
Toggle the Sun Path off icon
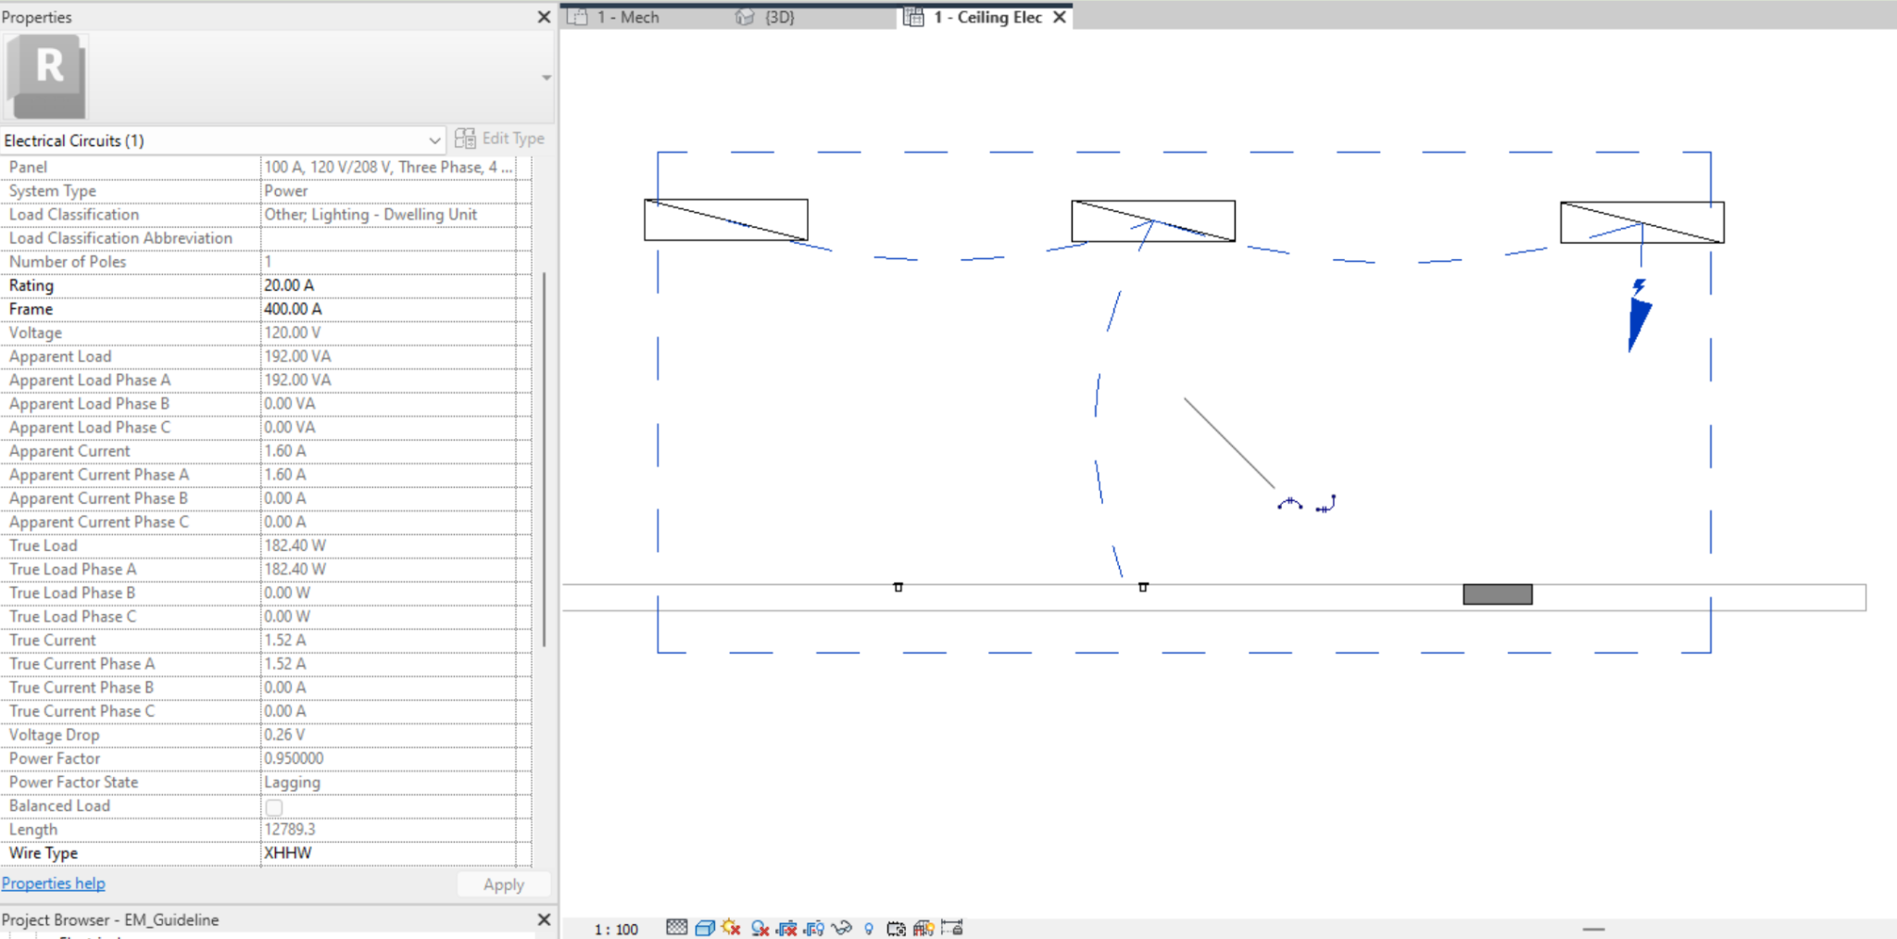731,927
